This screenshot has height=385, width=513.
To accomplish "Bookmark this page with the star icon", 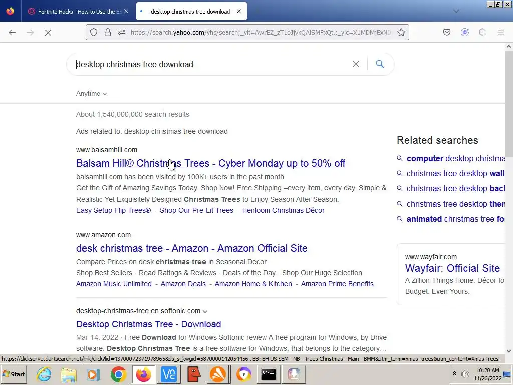I will (x=401, y=32).
